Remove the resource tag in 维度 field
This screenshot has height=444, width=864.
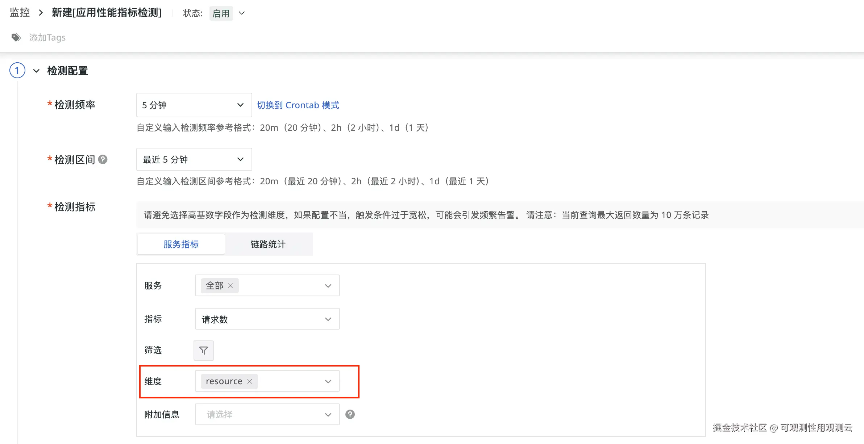250,381
